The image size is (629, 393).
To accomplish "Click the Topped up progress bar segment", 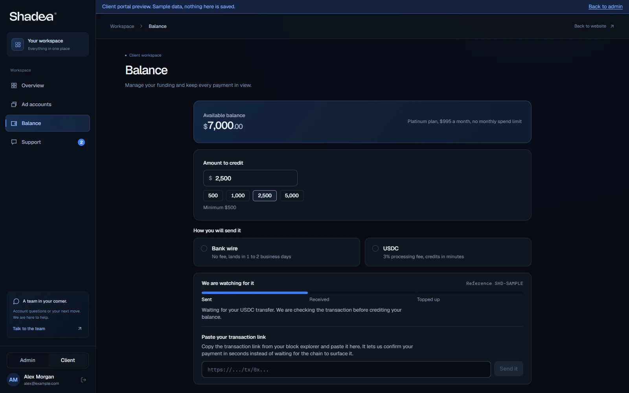I will coord(470,293).
